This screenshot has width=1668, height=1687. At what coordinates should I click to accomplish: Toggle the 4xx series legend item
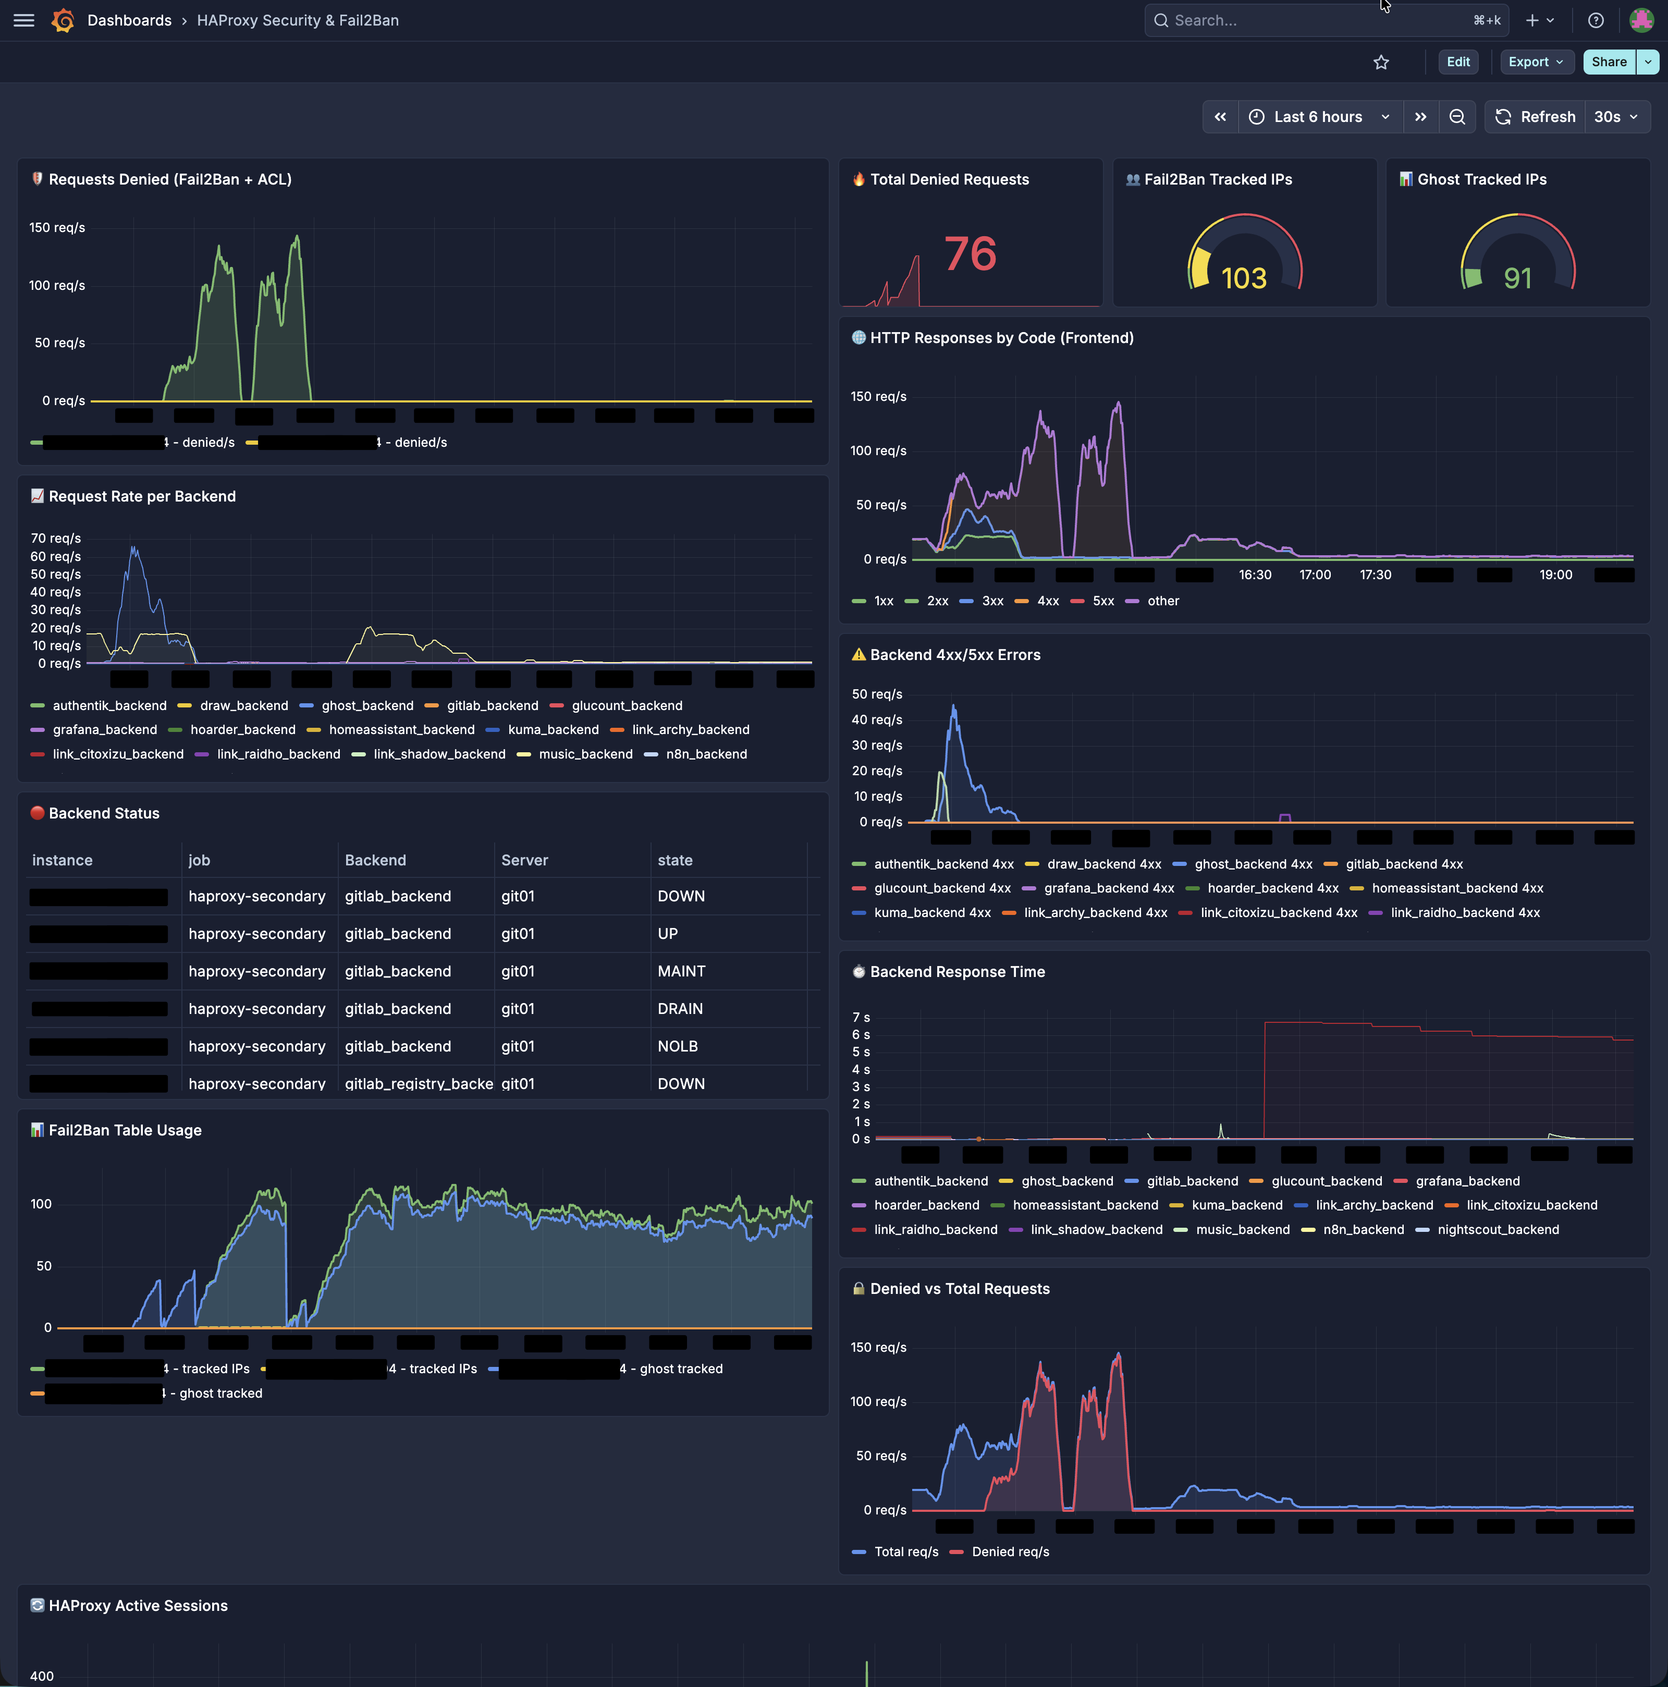[1047, 601]
